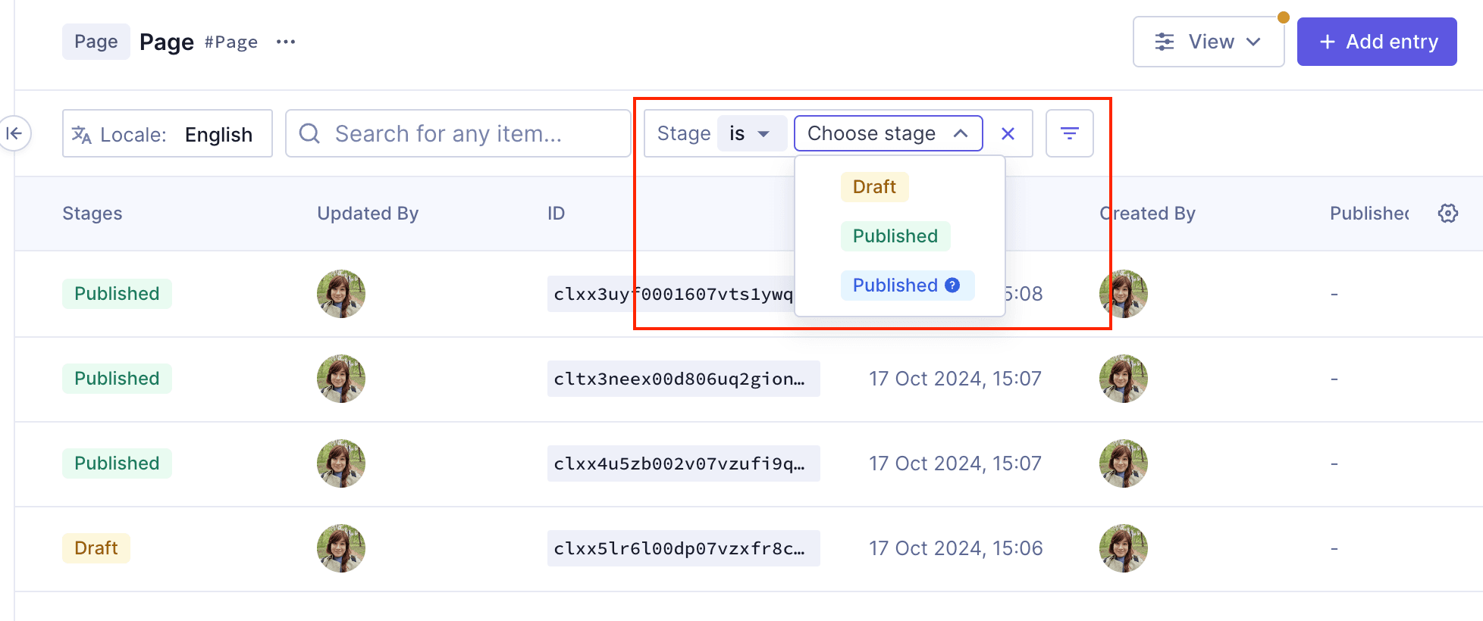Click the Updated By column header
The image size is (1483, 621).
368,214
